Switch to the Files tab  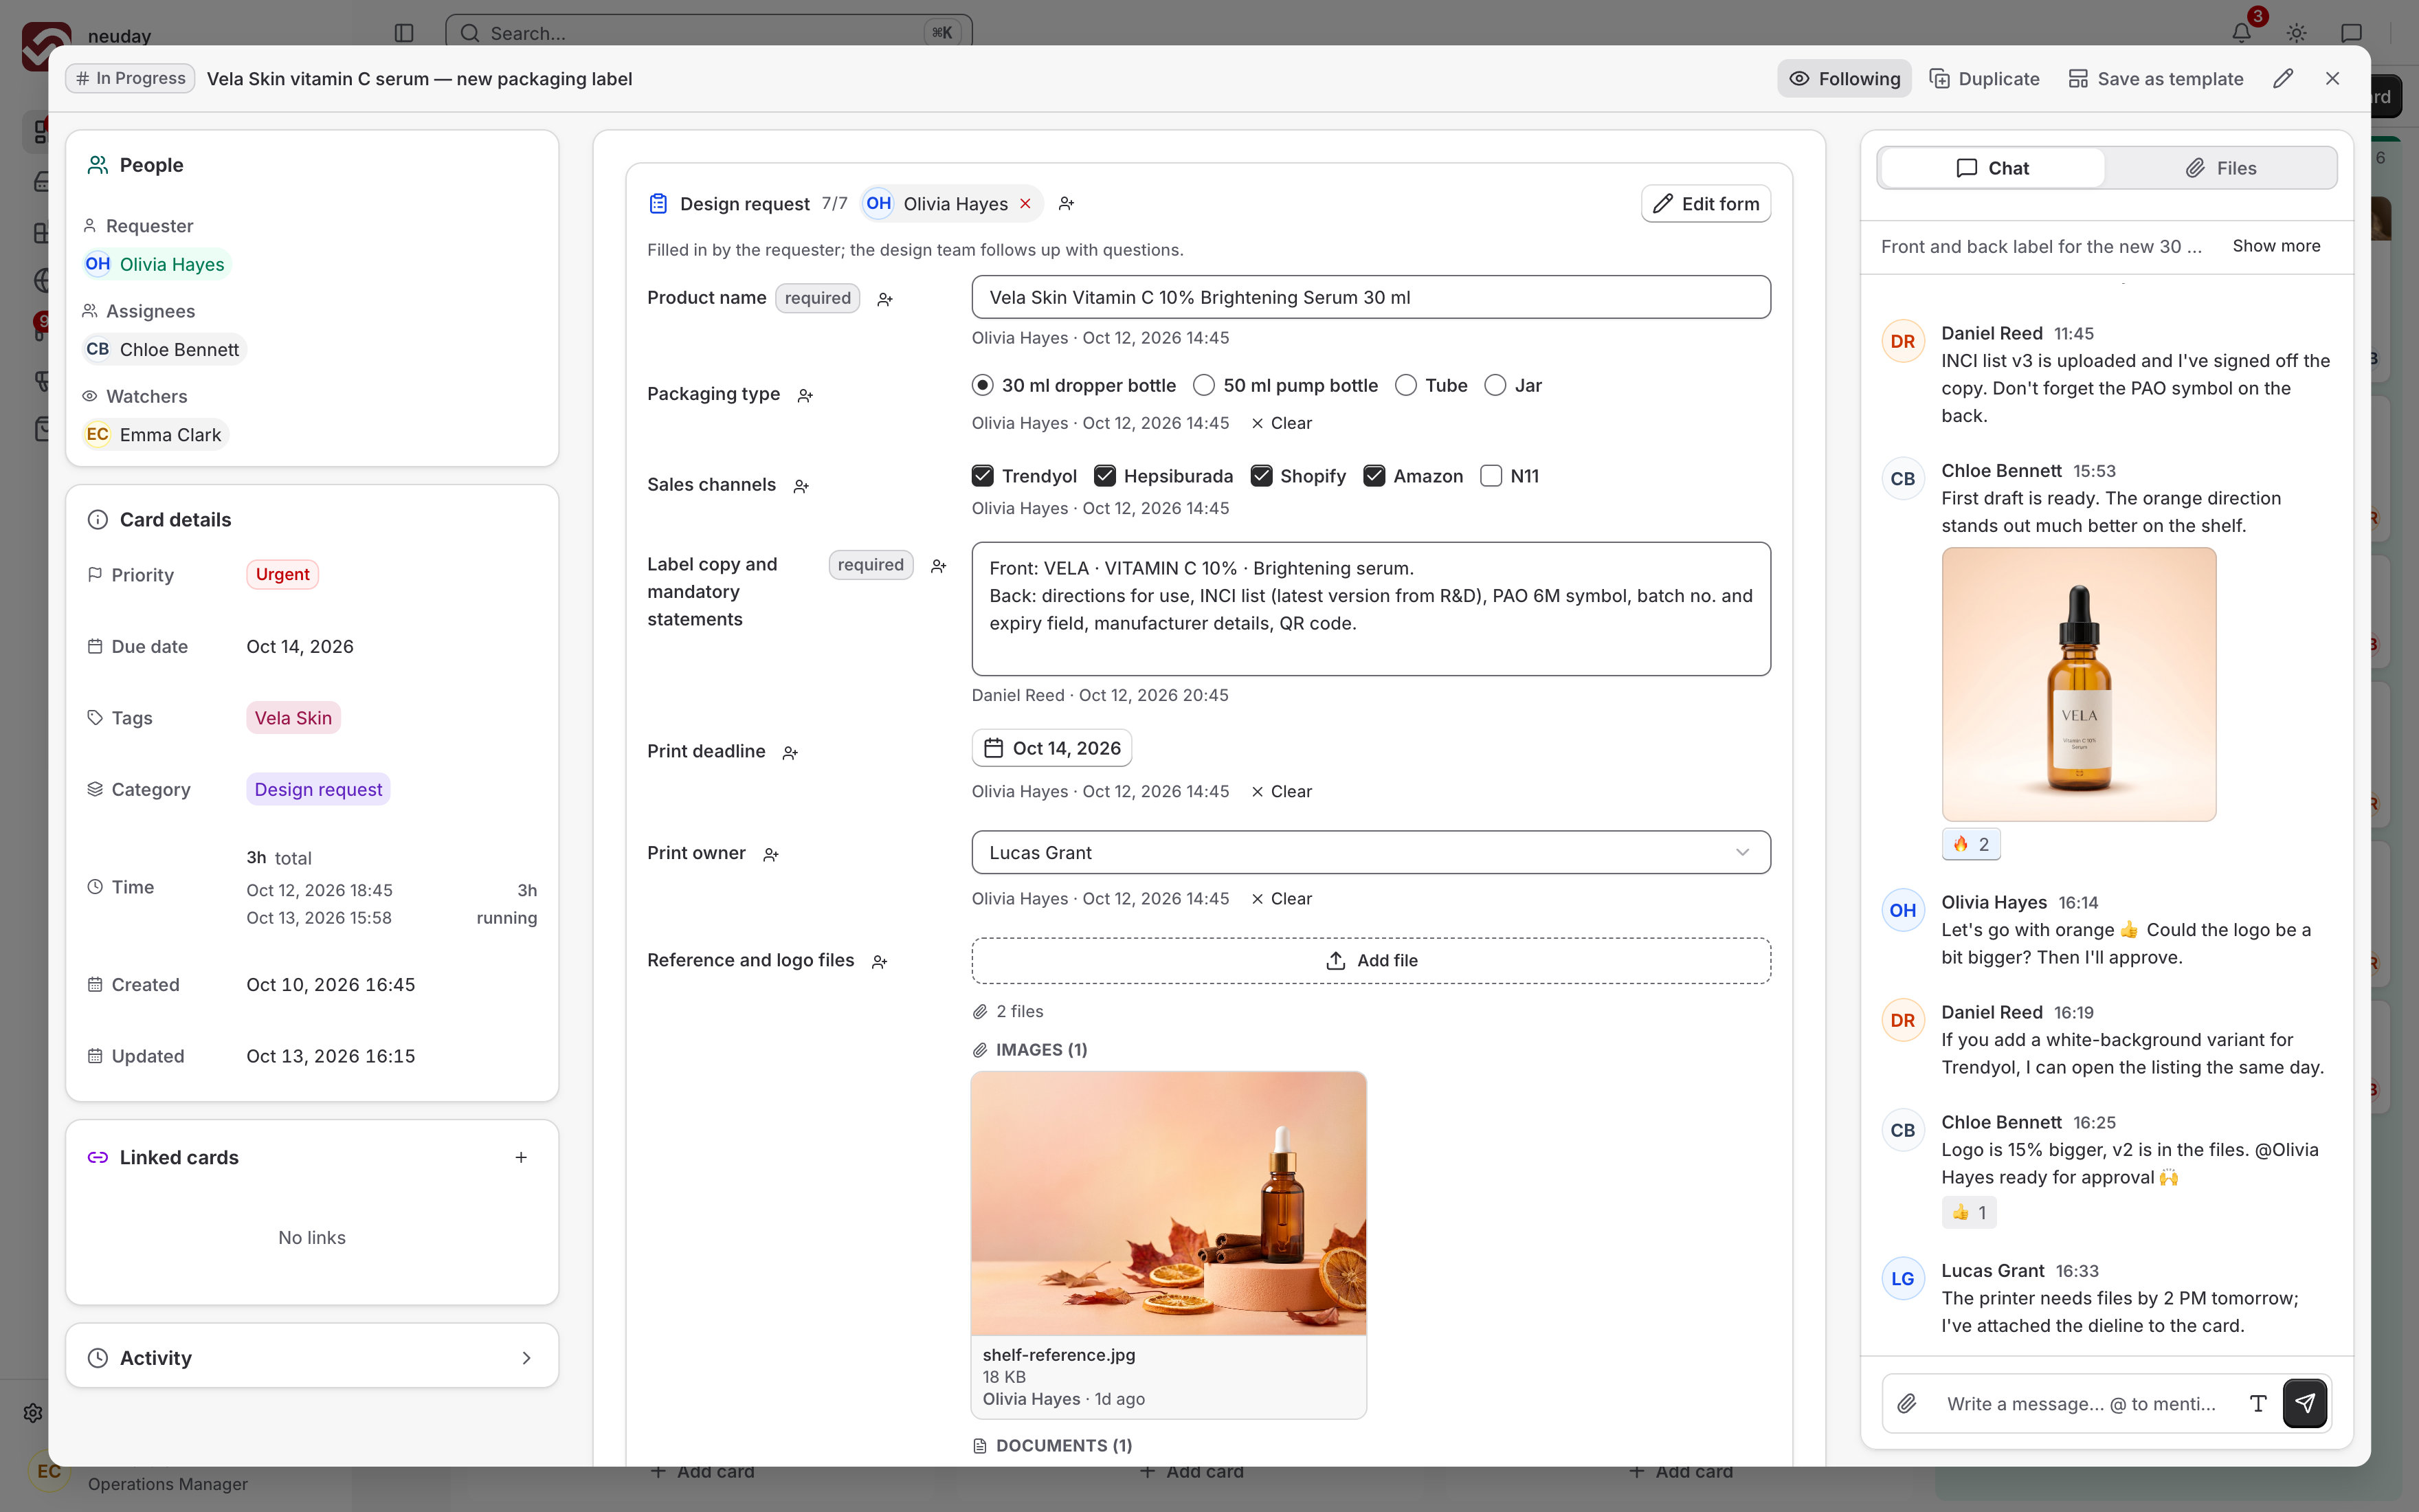click(2220, 168)
